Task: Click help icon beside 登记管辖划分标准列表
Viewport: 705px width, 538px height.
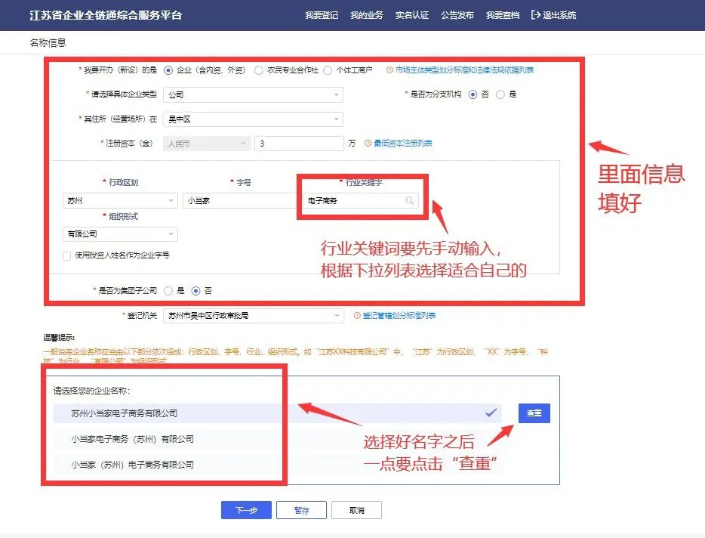Action: pos(357,315)
